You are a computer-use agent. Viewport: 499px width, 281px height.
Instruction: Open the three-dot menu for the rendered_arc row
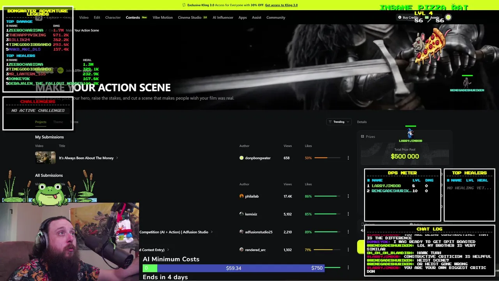click(348, 250)
